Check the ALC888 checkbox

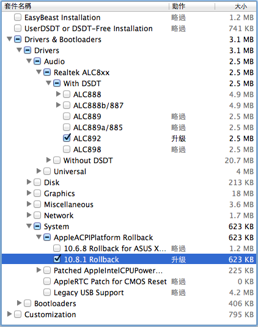67,94
